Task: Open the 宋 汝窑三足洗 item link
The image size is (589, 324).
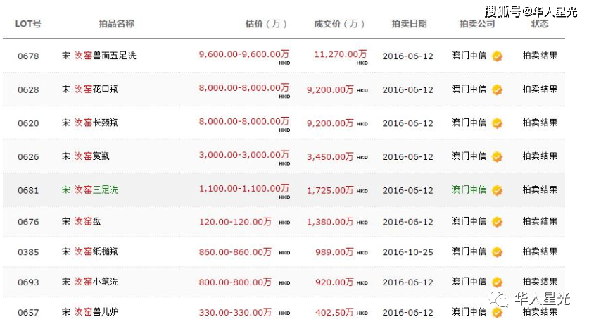Action: pyautogui.click(x=90, y=189)
